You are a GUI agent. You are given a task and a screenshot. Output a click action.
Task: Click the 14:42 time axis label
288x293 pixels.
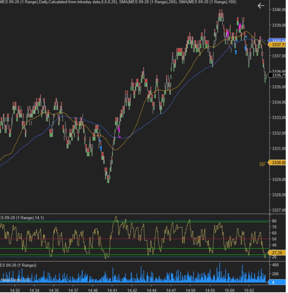132,290
